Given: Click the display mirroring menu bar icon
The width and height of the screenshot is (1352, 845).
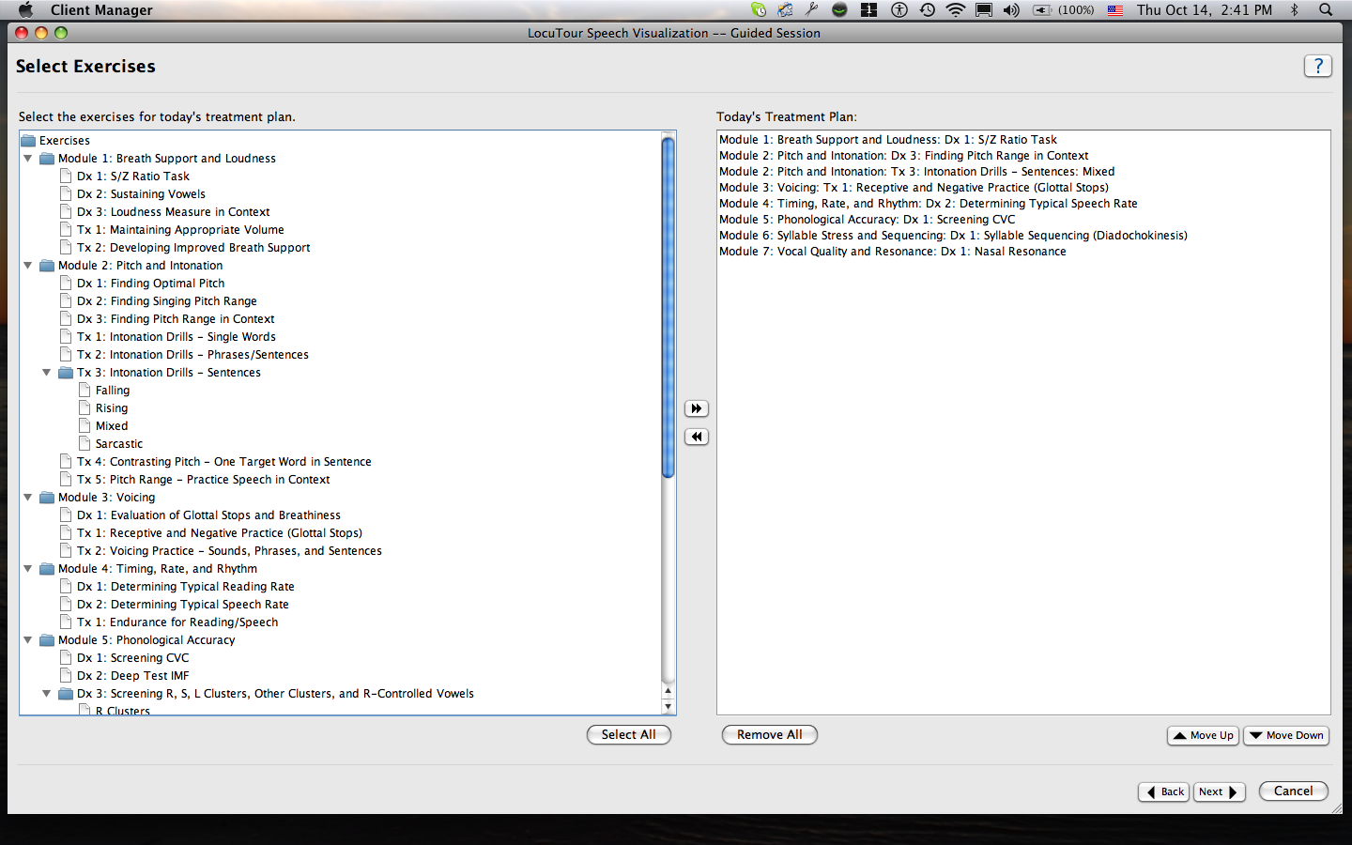Looking at the screenshot, I should 984,9.
